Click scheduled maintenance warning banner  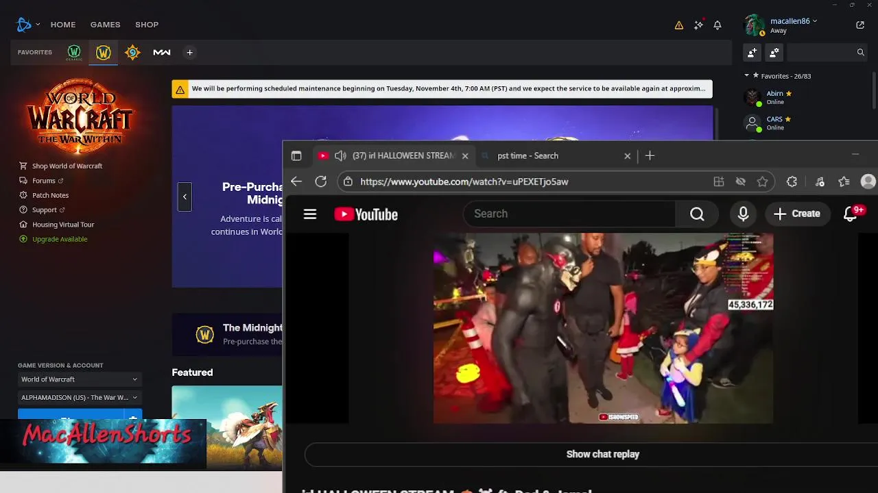[x=442, y=89]
